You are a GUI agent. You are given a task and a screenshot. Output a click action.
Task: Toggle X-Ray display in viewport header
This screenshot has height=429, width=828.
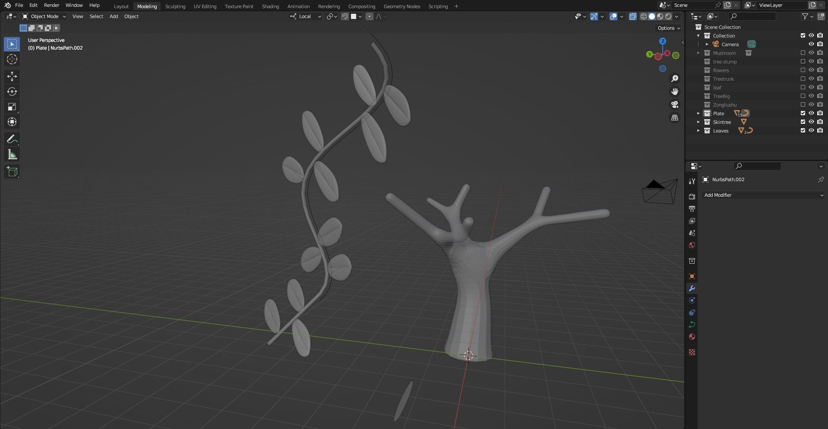632,16
